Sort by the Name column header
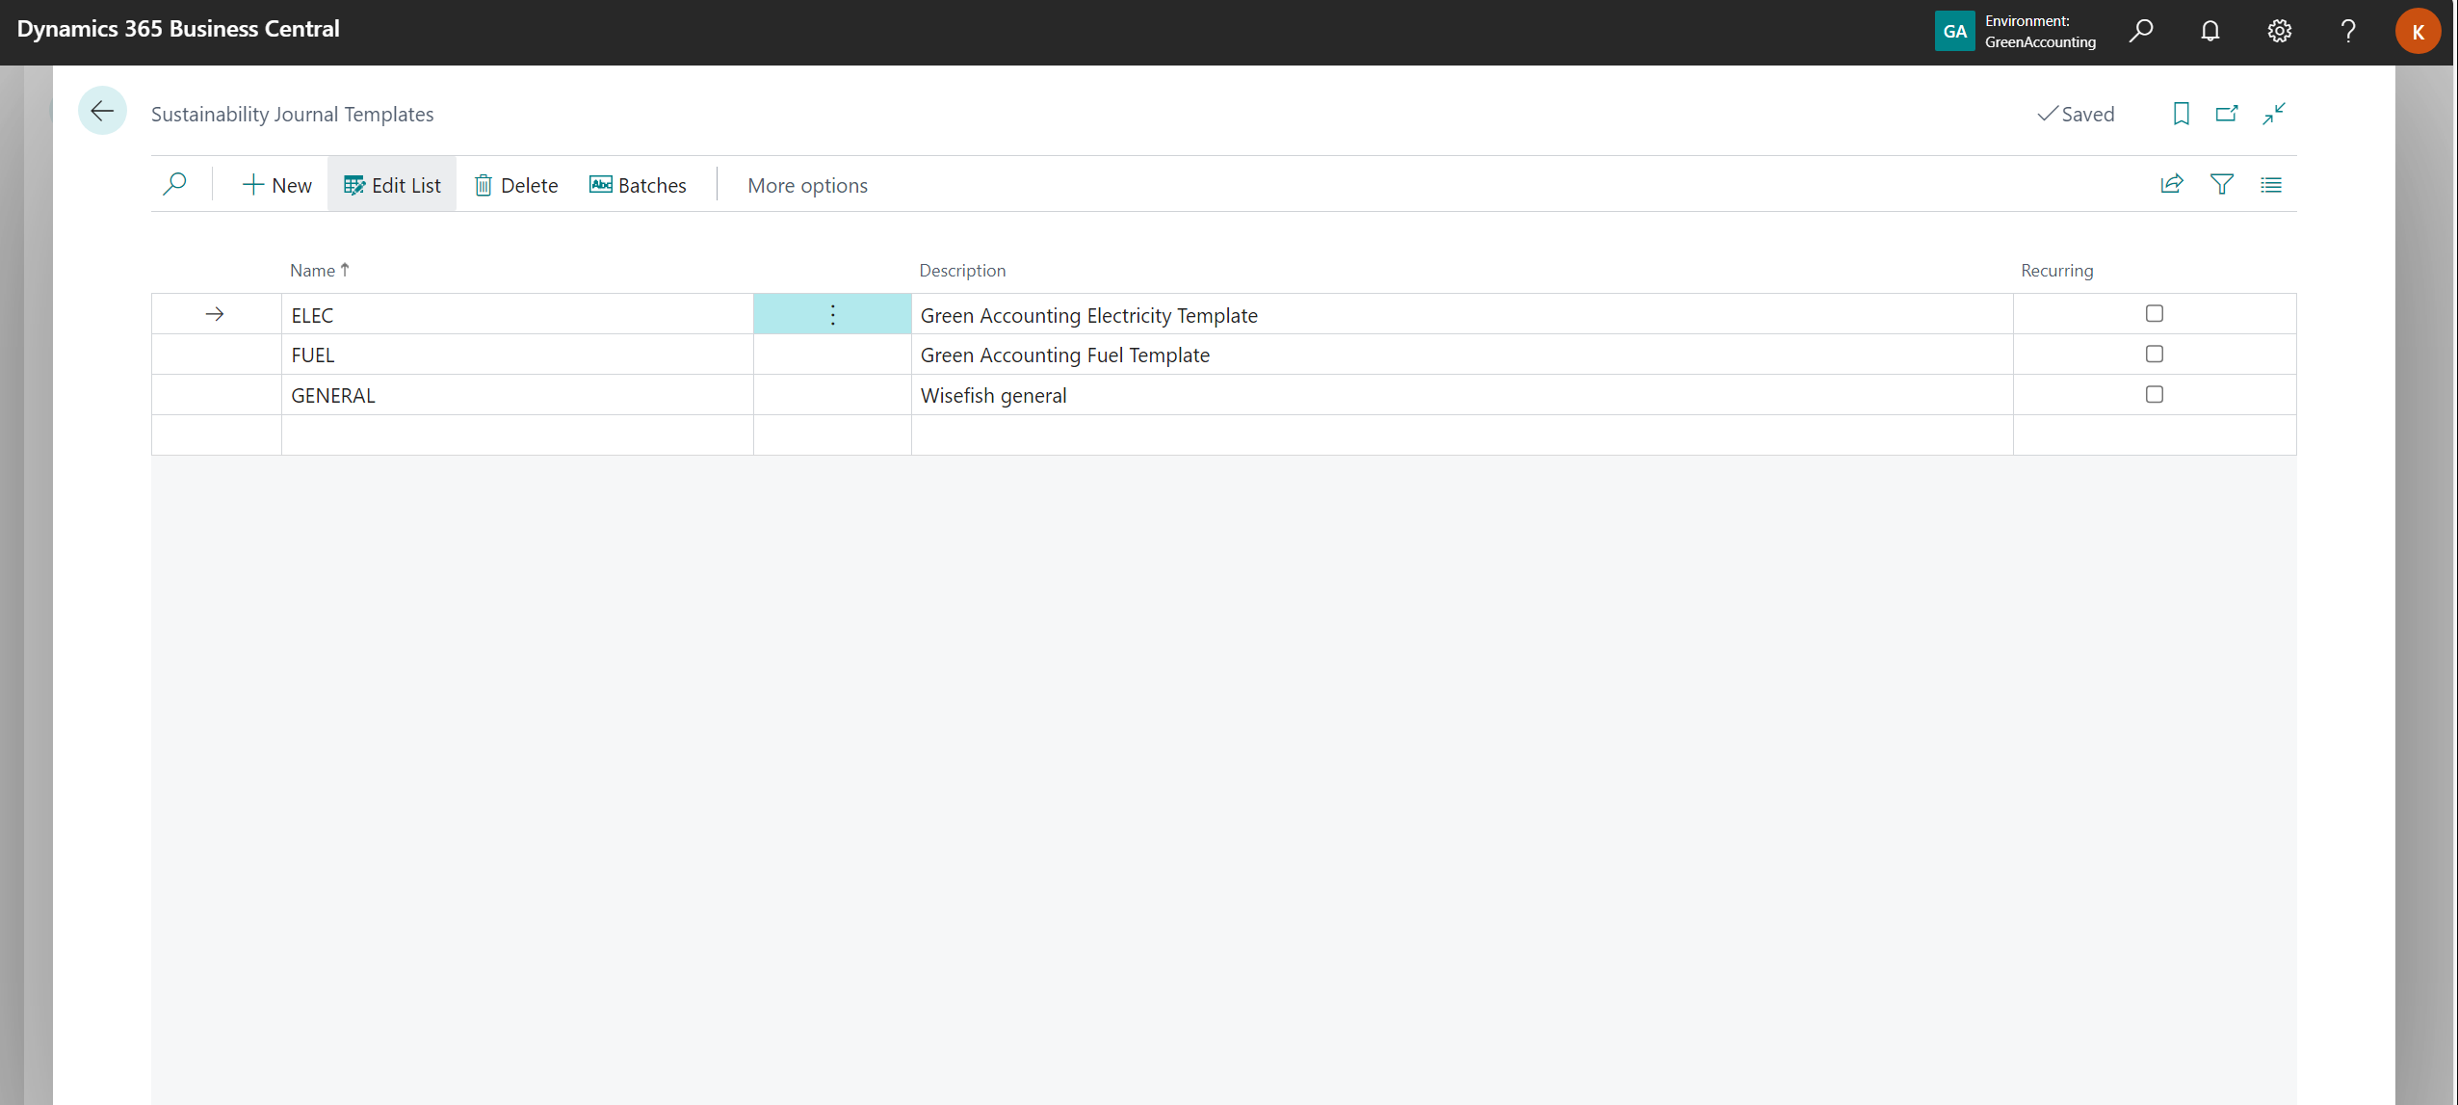The height and width of the screenshot is (1105, 2458). point(313,271)
